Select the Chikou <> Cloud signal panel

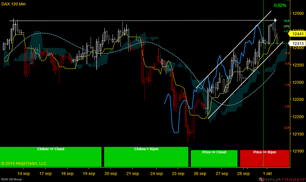(50, 157)
